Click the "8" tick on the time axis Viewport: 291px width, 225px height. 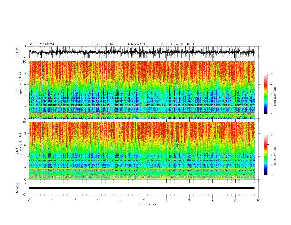(x=212, y=200)
